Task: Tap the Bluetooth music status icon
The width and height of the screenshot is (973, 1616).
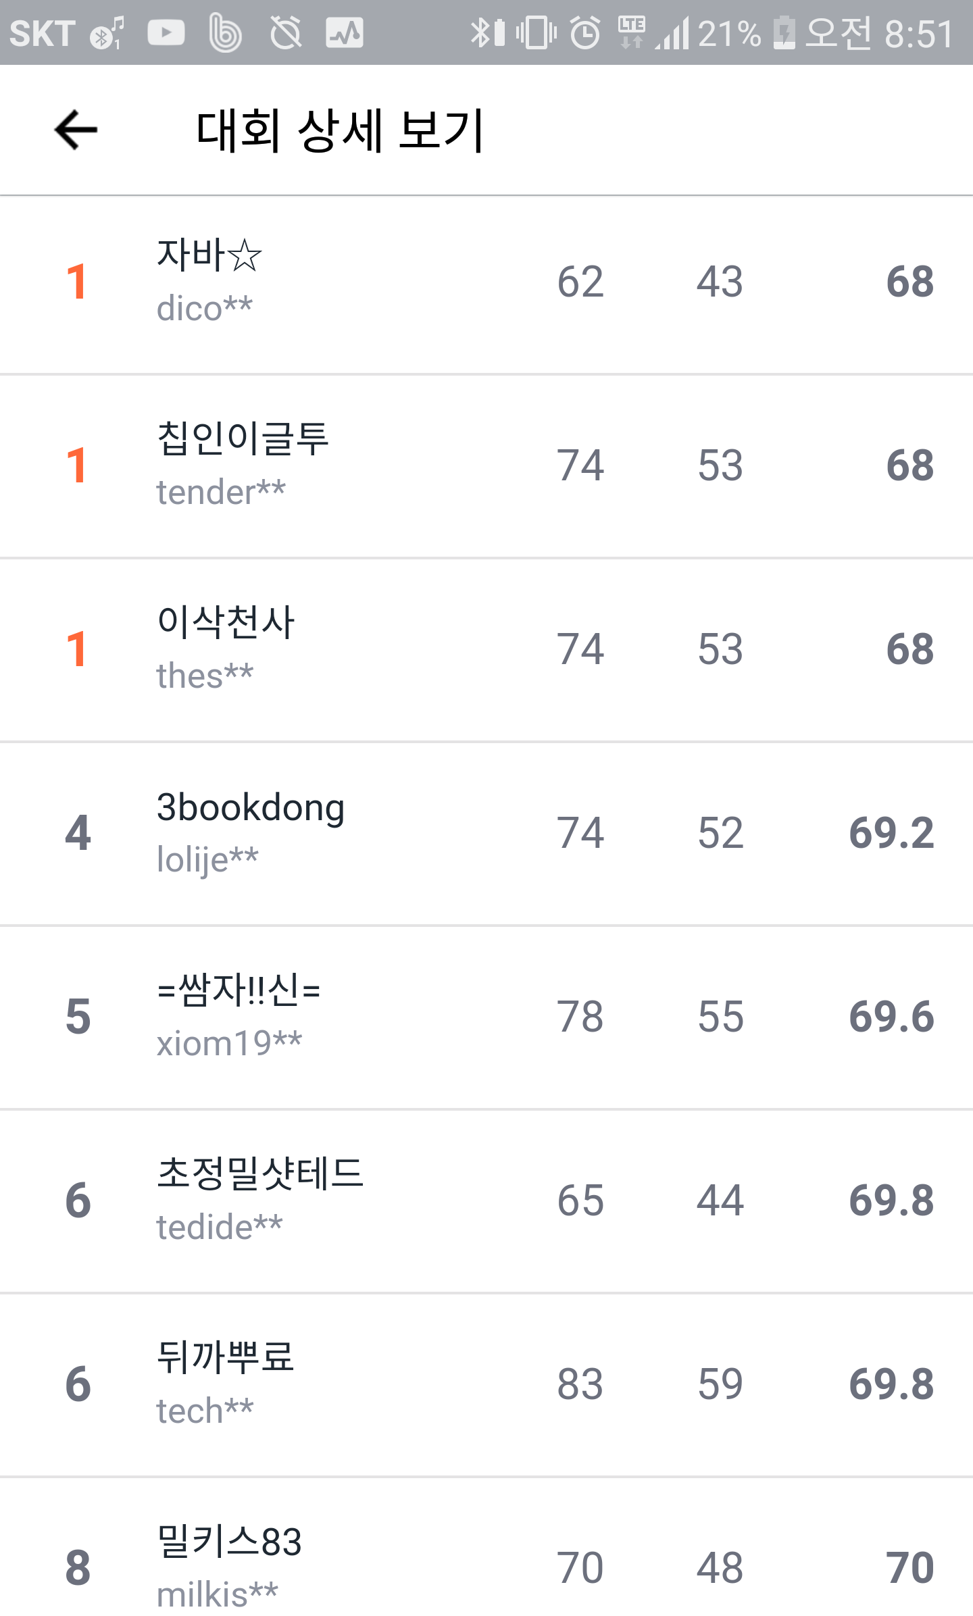Action: click(x=107, y=34)
